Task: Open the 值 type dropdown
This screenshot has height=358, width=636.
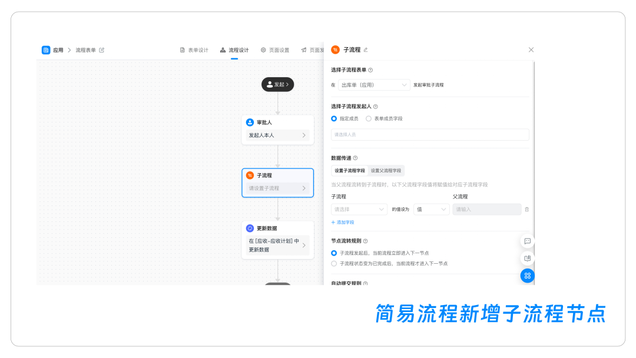Action: 431,210
